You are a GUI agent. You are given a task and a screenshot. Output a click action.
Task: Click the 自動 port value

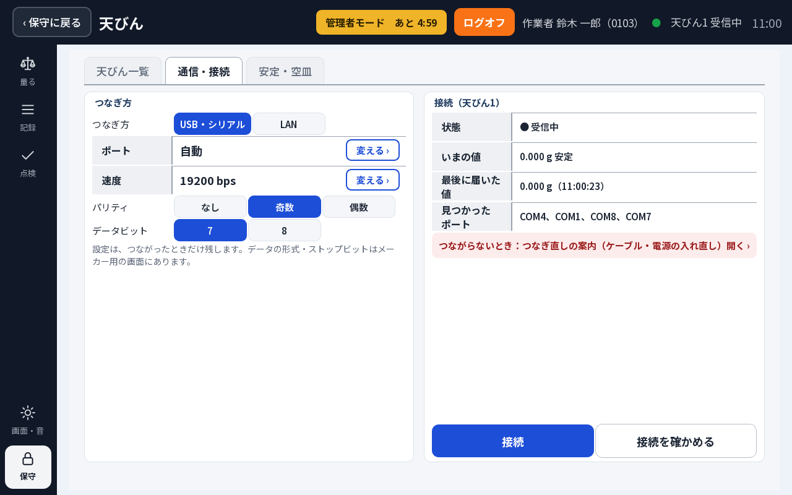(x=191, y=151)
